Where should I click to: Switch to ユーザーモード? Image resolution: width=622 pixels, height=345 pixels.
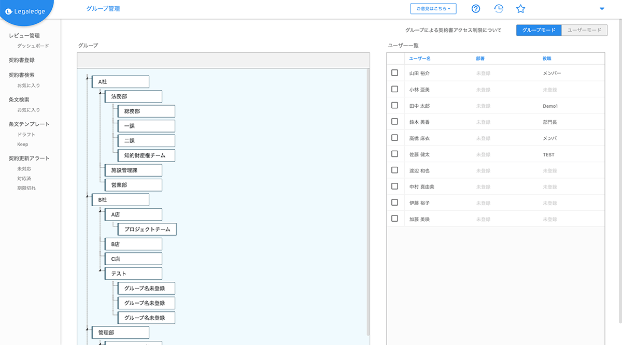click(x=585, y=31)
